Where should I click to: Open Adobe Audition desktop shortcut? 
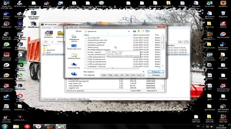tap(6, 15)
